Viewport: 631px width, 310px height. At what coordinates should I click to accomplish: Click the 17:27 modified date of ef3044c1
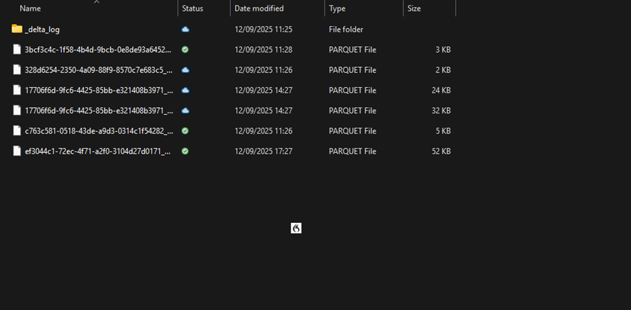point(263,151)
